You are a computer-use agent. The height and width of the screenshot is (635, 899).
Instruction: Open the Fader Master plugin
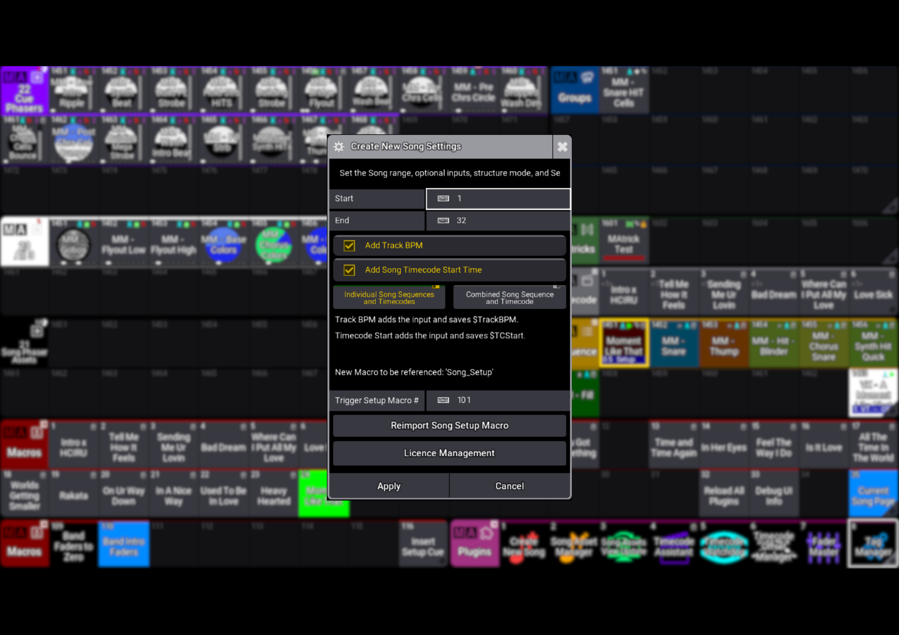point(823,545)
